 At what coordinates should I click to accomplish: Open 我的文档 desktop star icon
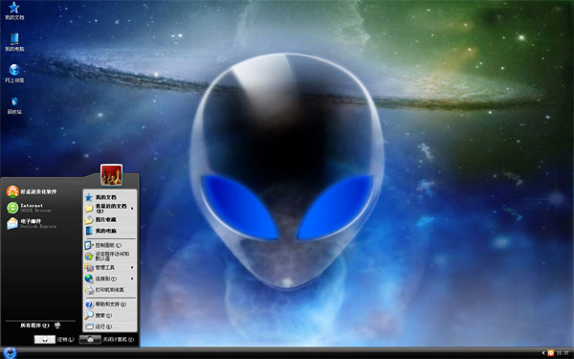(14, 11)
